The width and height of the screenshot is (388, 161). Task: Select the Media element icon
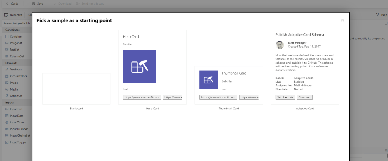coord(6,89)
